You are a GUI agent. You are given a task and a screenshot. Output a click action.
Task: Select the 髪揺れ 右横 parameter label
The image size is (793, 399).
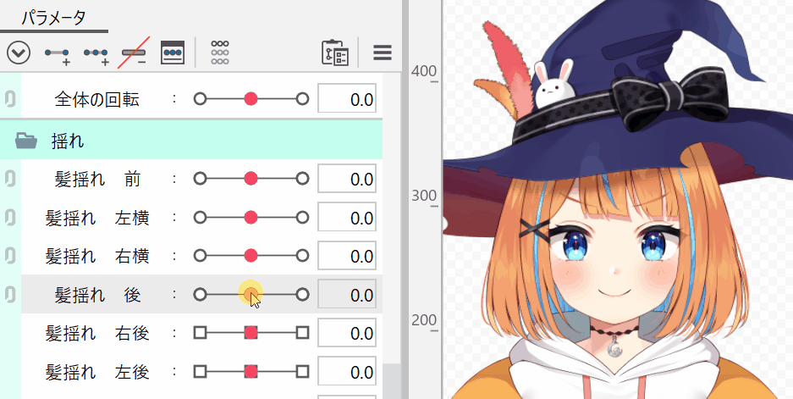click(x=97, y=256)
